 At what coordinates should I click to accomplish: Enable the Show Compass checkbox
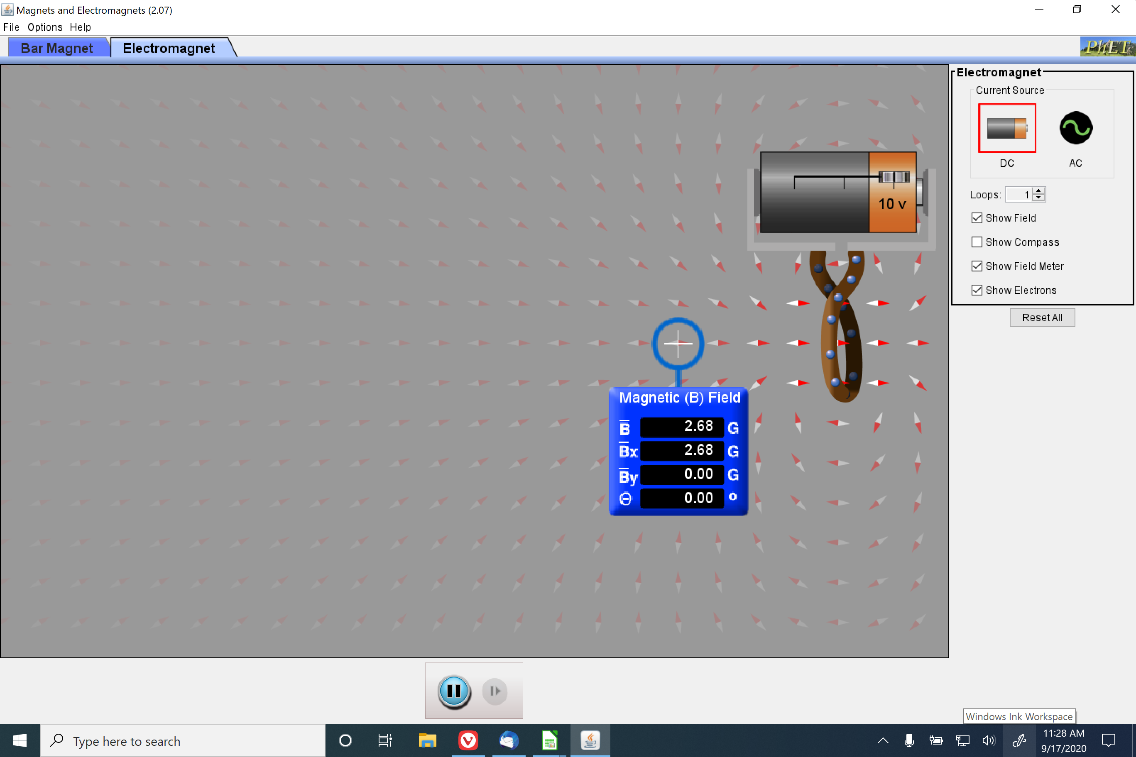pyautogui.click(x=977, y=242)
